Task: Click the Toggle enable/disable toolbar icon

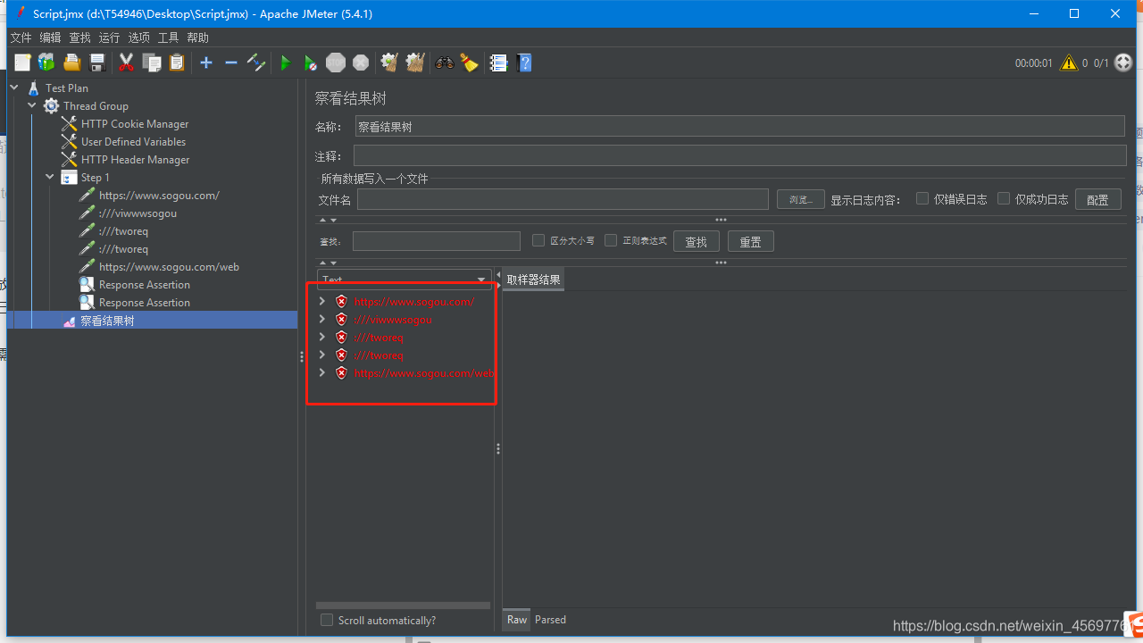Action: [256, 63]
